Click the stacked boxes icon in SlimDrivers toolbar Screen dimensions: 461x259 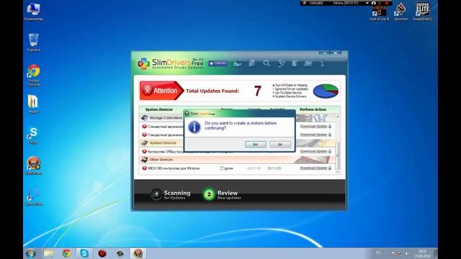pyautogui.click(x=252, y=63)
